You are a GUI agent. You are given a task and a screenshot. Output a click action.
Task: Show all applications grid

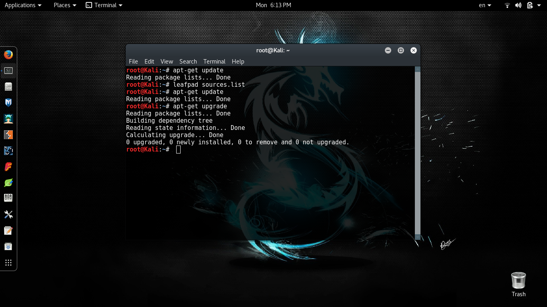(x=8, y=263)
